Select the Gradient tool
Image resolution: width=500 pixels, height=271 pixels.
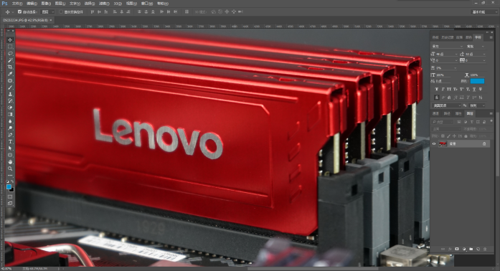coord(10,115)
